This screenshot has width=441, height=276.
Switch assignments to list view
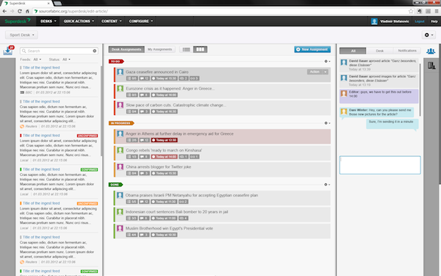186,49
